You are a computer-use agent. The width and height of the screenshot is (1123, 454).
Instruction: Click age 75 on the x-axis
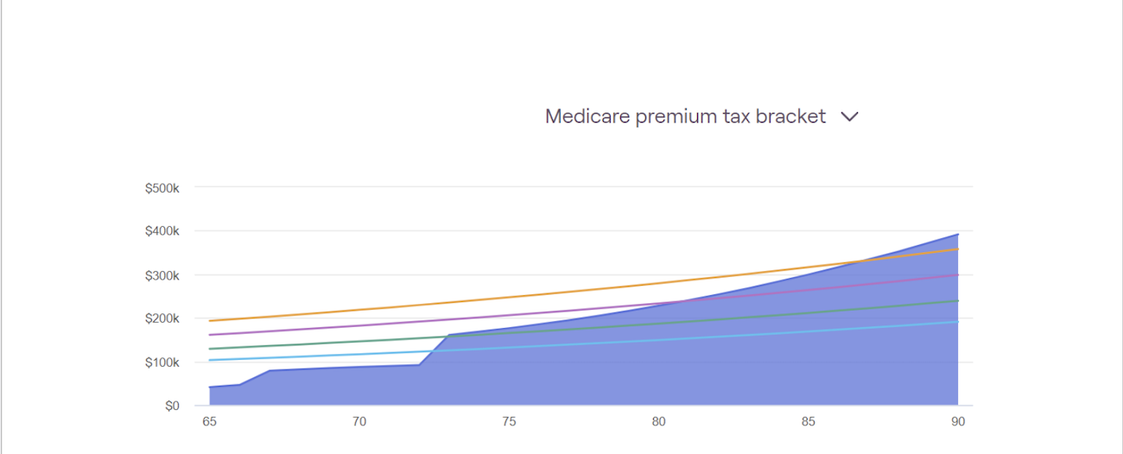[509, 422]
